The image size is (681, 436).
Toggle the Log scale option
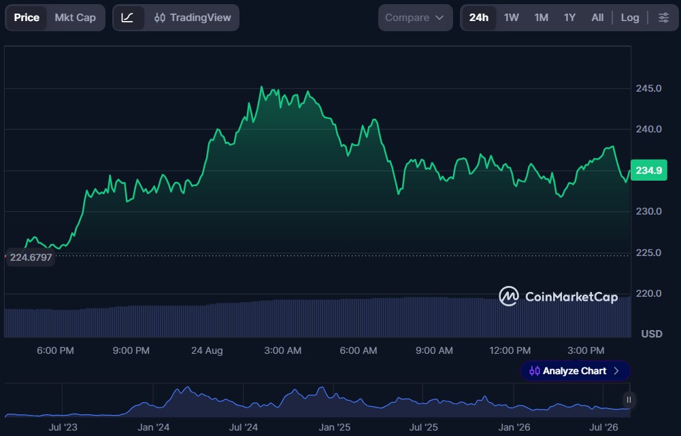click(630, 18)
